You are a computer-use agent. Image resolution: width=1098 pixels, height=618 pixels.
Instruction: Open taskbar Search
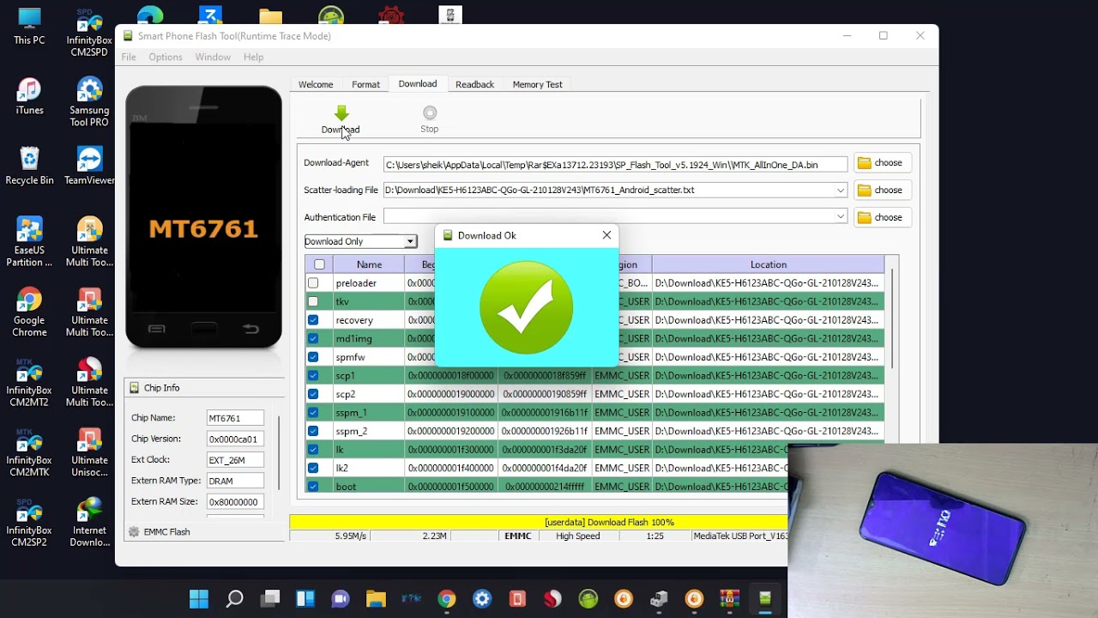tap(234, 599)
